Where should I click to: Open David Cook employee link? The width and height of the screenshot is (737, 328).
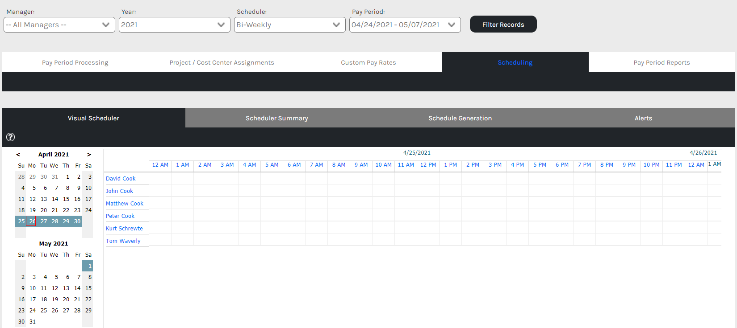click(x=121, y=178)
